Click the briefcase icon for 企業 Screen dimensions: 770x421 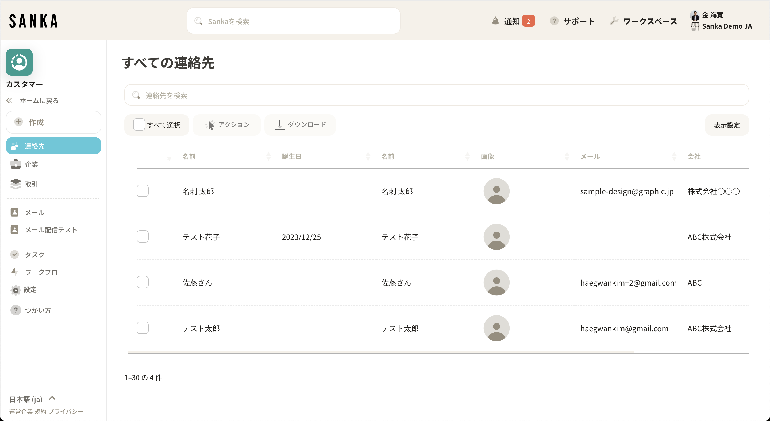coord(16,164)
